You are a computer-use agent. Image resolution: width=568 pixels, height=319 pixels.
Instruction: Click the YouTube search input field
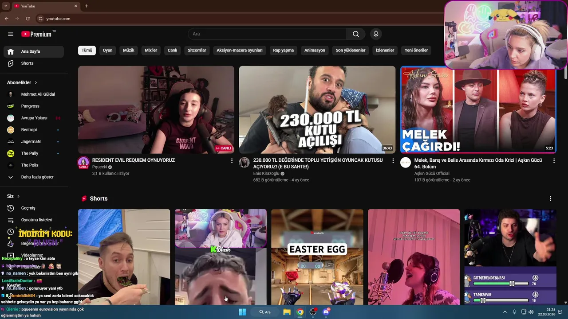(x=268, y=34)
